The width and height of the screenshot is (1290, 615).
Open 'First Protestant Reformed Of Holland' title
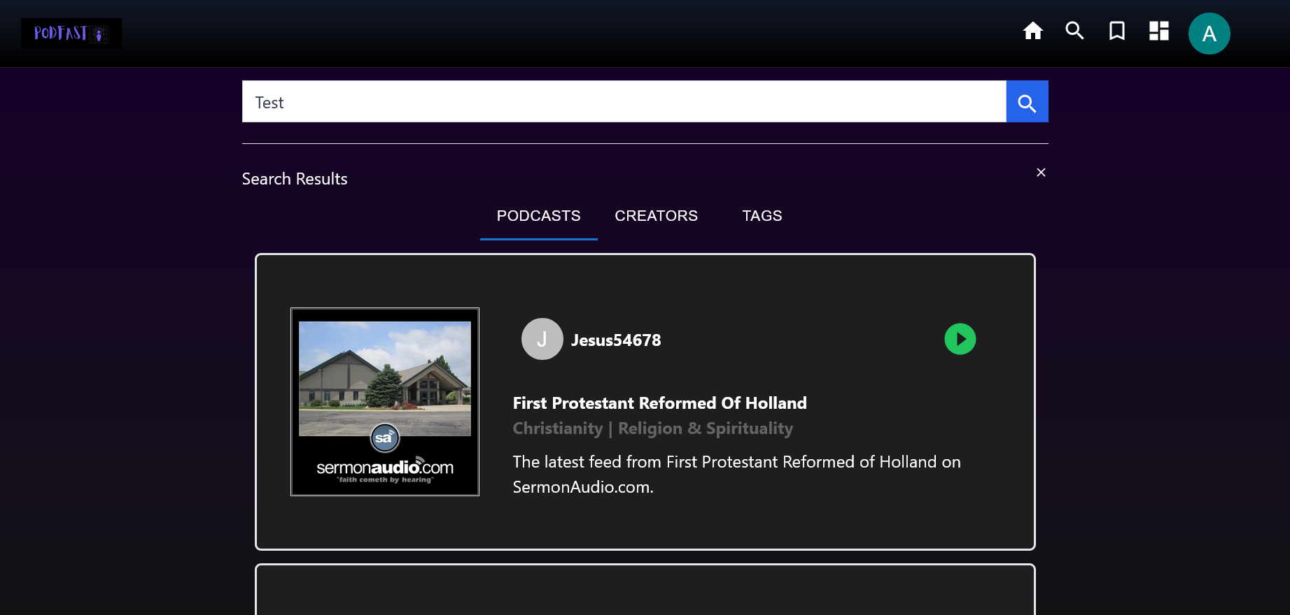point(659,403)
